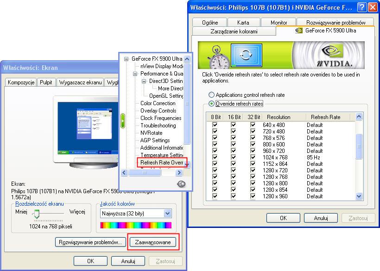Toggle the 8 Bit checkbox for 800 x 600

coord(215,145)
